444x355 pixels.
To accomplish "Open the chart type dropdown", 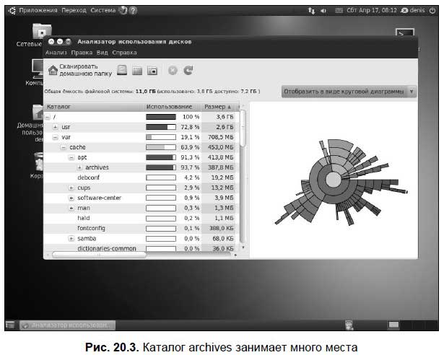I will (349, 92).
